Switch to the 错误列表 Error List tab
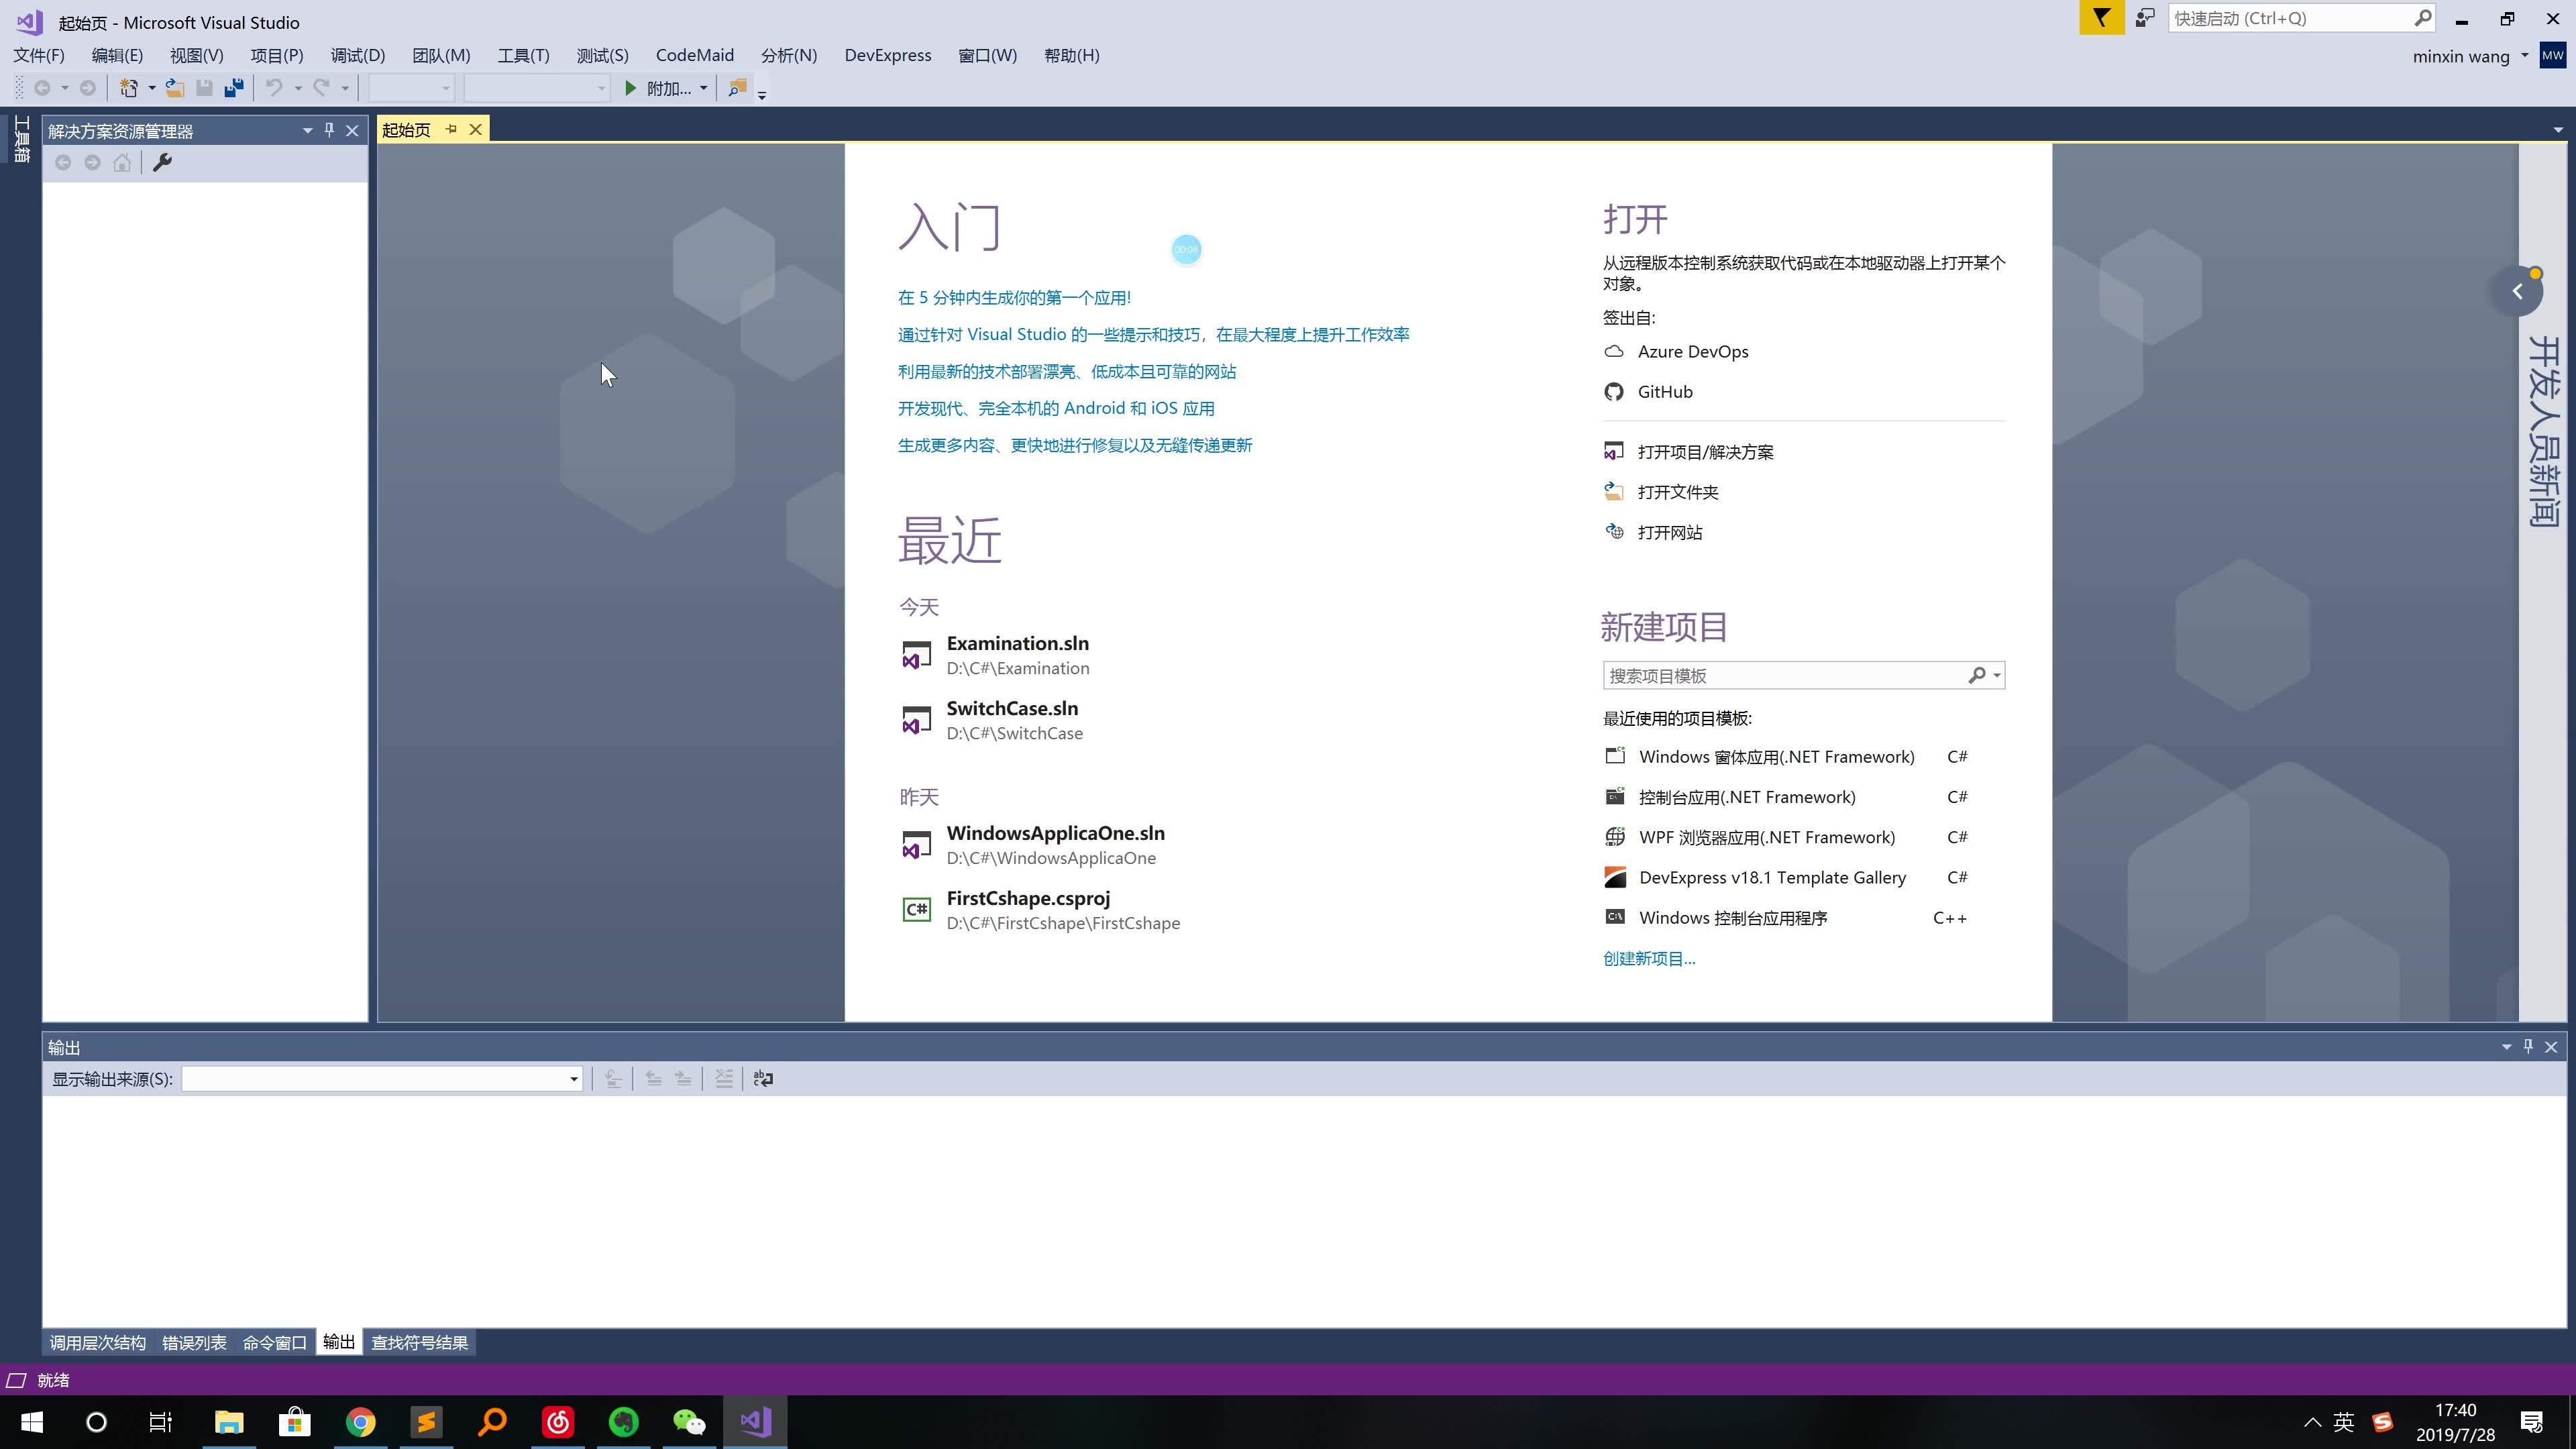Image resolution: width=2576 pixels, height=1449 pixels. tap(194, 1342)
